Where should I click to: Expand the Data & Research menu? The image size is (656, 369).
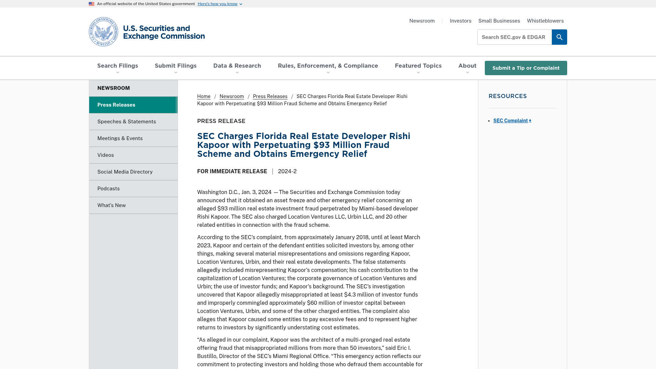(x=237, y=68)
